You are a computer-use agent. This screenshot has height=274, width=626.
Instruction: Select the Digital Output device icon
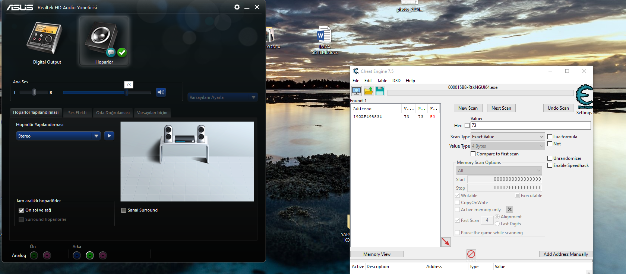tap(44, 38)
